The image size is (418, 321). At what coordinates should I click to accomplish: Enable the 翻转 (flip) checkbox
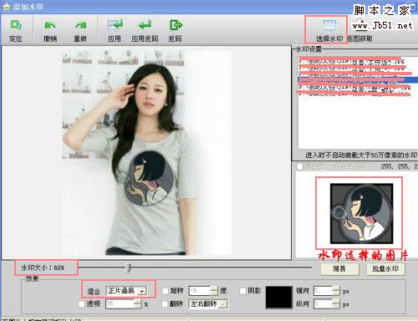point(166,303)
